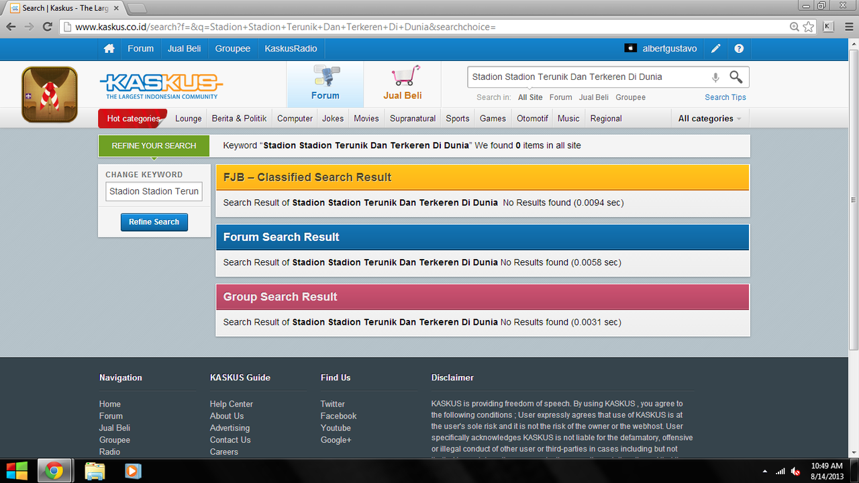
Task: Select the Jual Beli section tab
Action: 403,85
